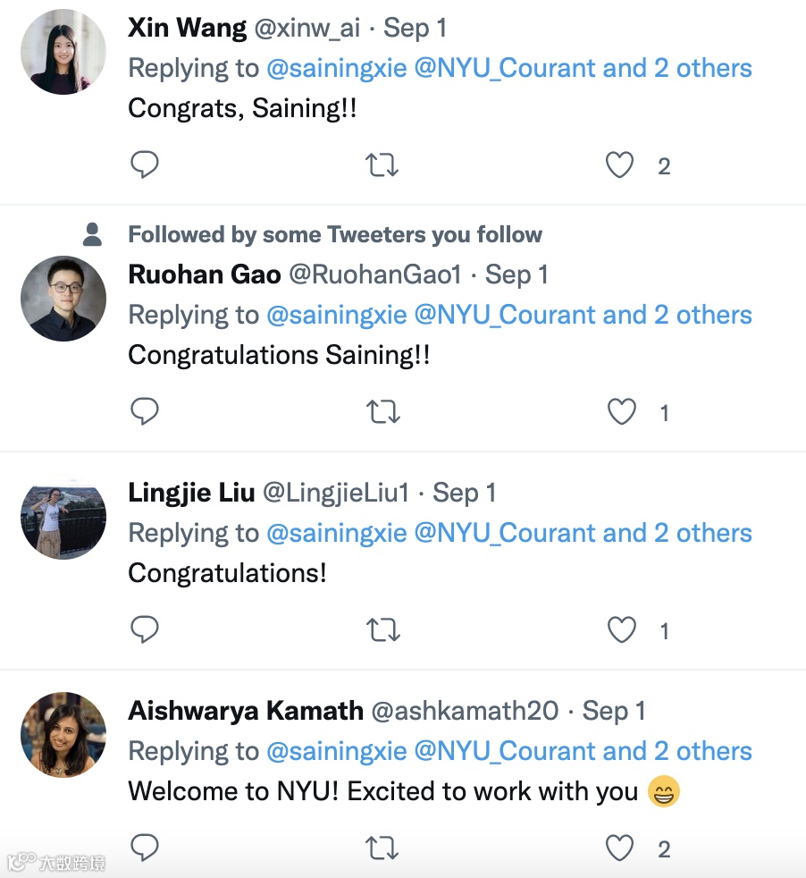Open @sainingxie mention in Lingjie's reply
The width and height of the screenshot is (806, 878).
coord(336,533)
